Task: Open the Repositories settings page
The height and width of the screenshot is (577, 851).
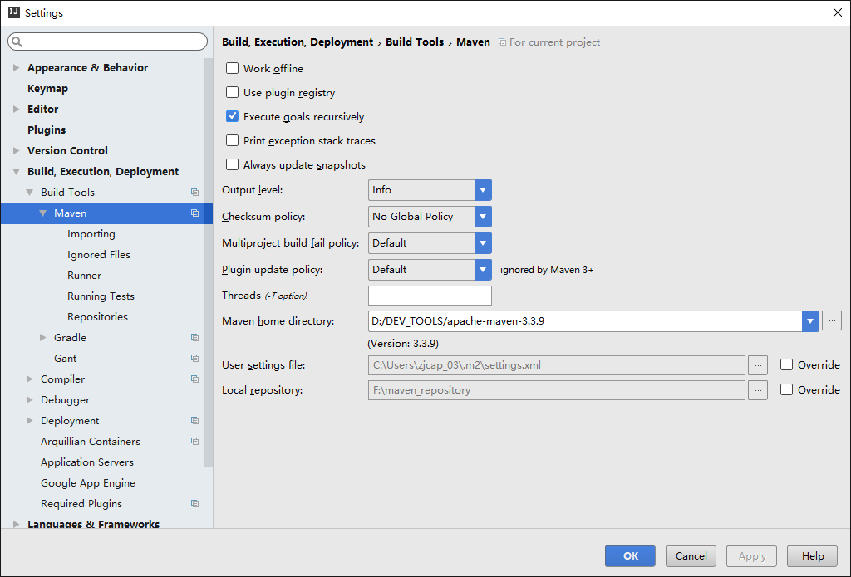Action: coord(98,317)
